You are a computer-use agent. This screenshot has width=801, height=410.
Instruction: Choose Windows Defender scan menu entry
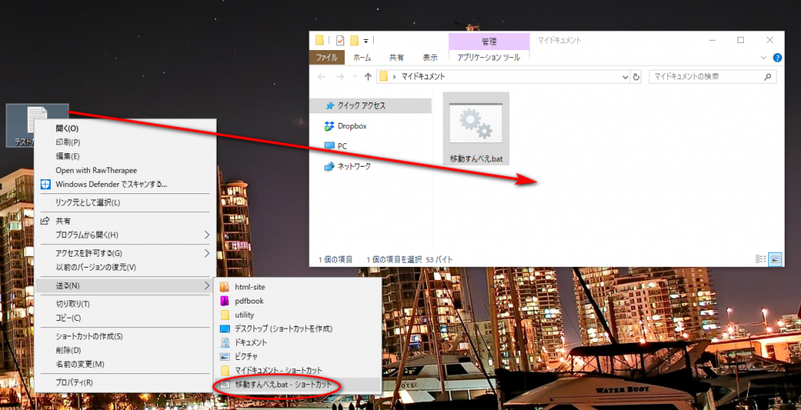(111, 185)
